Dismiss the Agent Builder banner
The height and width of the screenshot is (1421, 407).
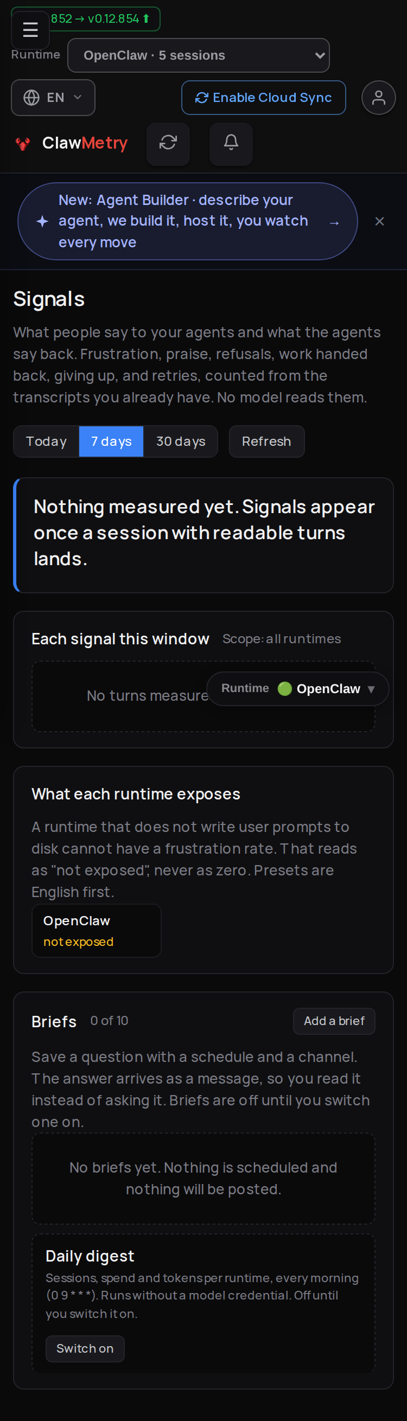pyautogui.click(x=379, y=221)
